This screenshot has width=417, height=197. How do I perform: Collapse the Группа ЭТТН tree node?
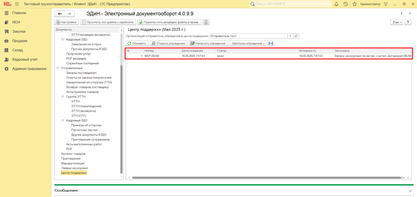click(x=63, y=97)
